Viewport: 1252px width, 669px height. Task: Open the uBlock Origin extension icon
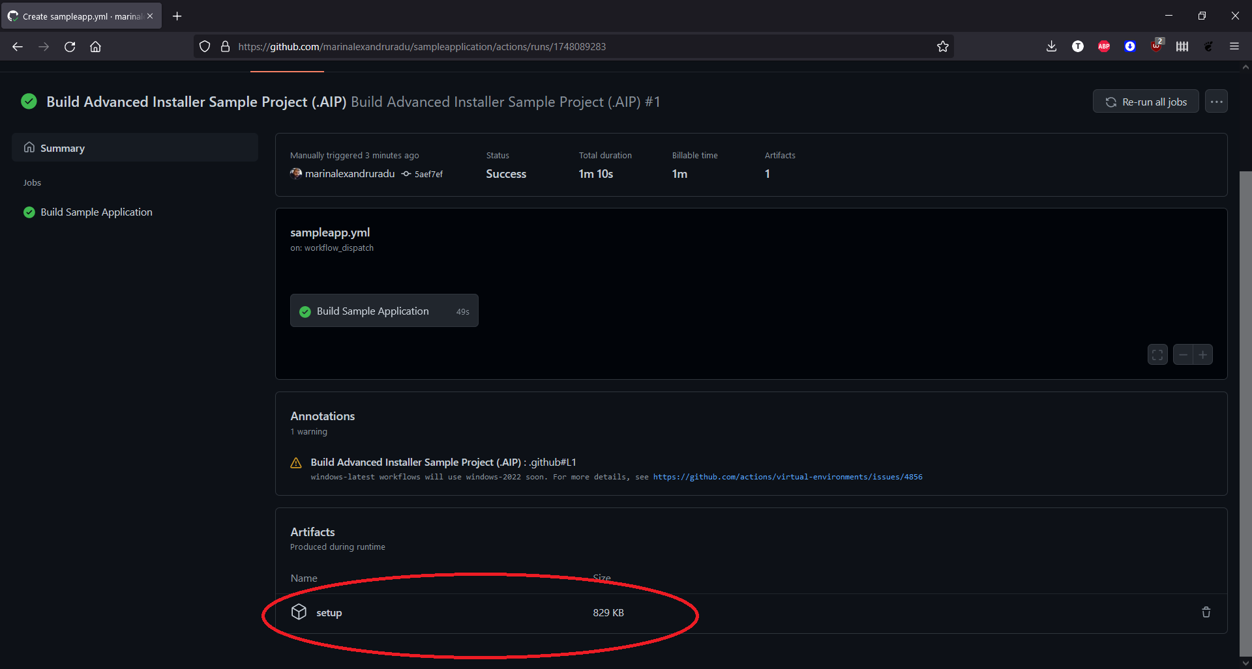click(1156, 46)
